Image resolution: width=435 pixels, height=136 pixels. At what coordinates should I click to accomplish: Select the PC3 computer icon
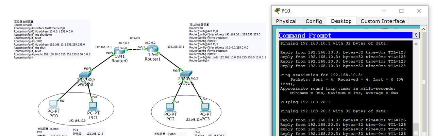tap(205, 107)
